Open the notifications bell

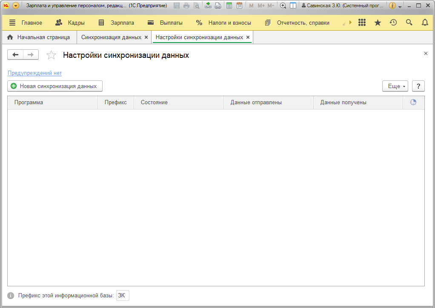[425, 23]
